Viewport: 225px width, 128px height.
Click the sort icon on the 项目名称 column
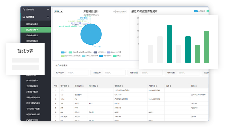tap(83, 86)
